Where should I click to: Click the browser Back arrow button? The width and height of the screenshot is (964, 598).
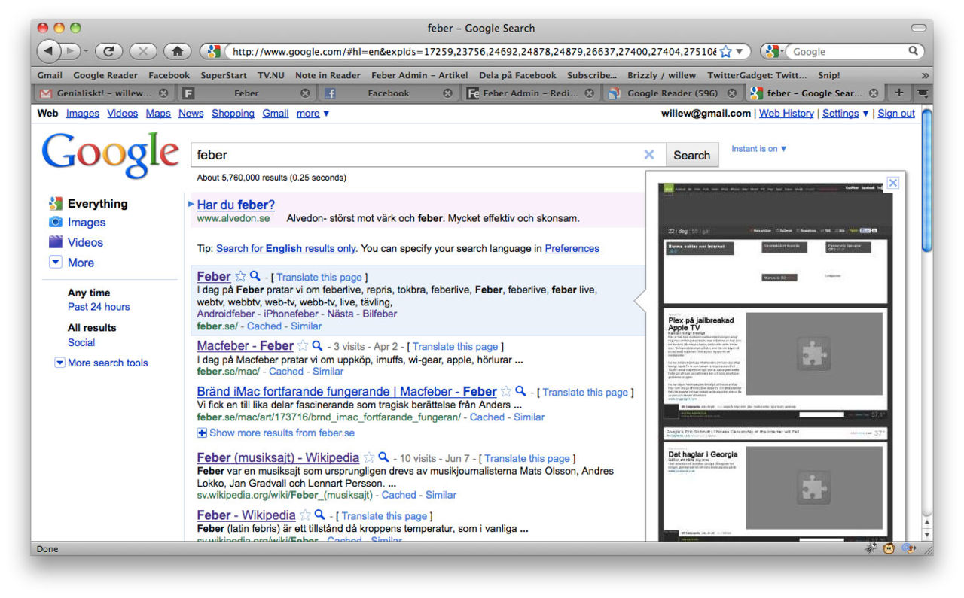[48, 51]
